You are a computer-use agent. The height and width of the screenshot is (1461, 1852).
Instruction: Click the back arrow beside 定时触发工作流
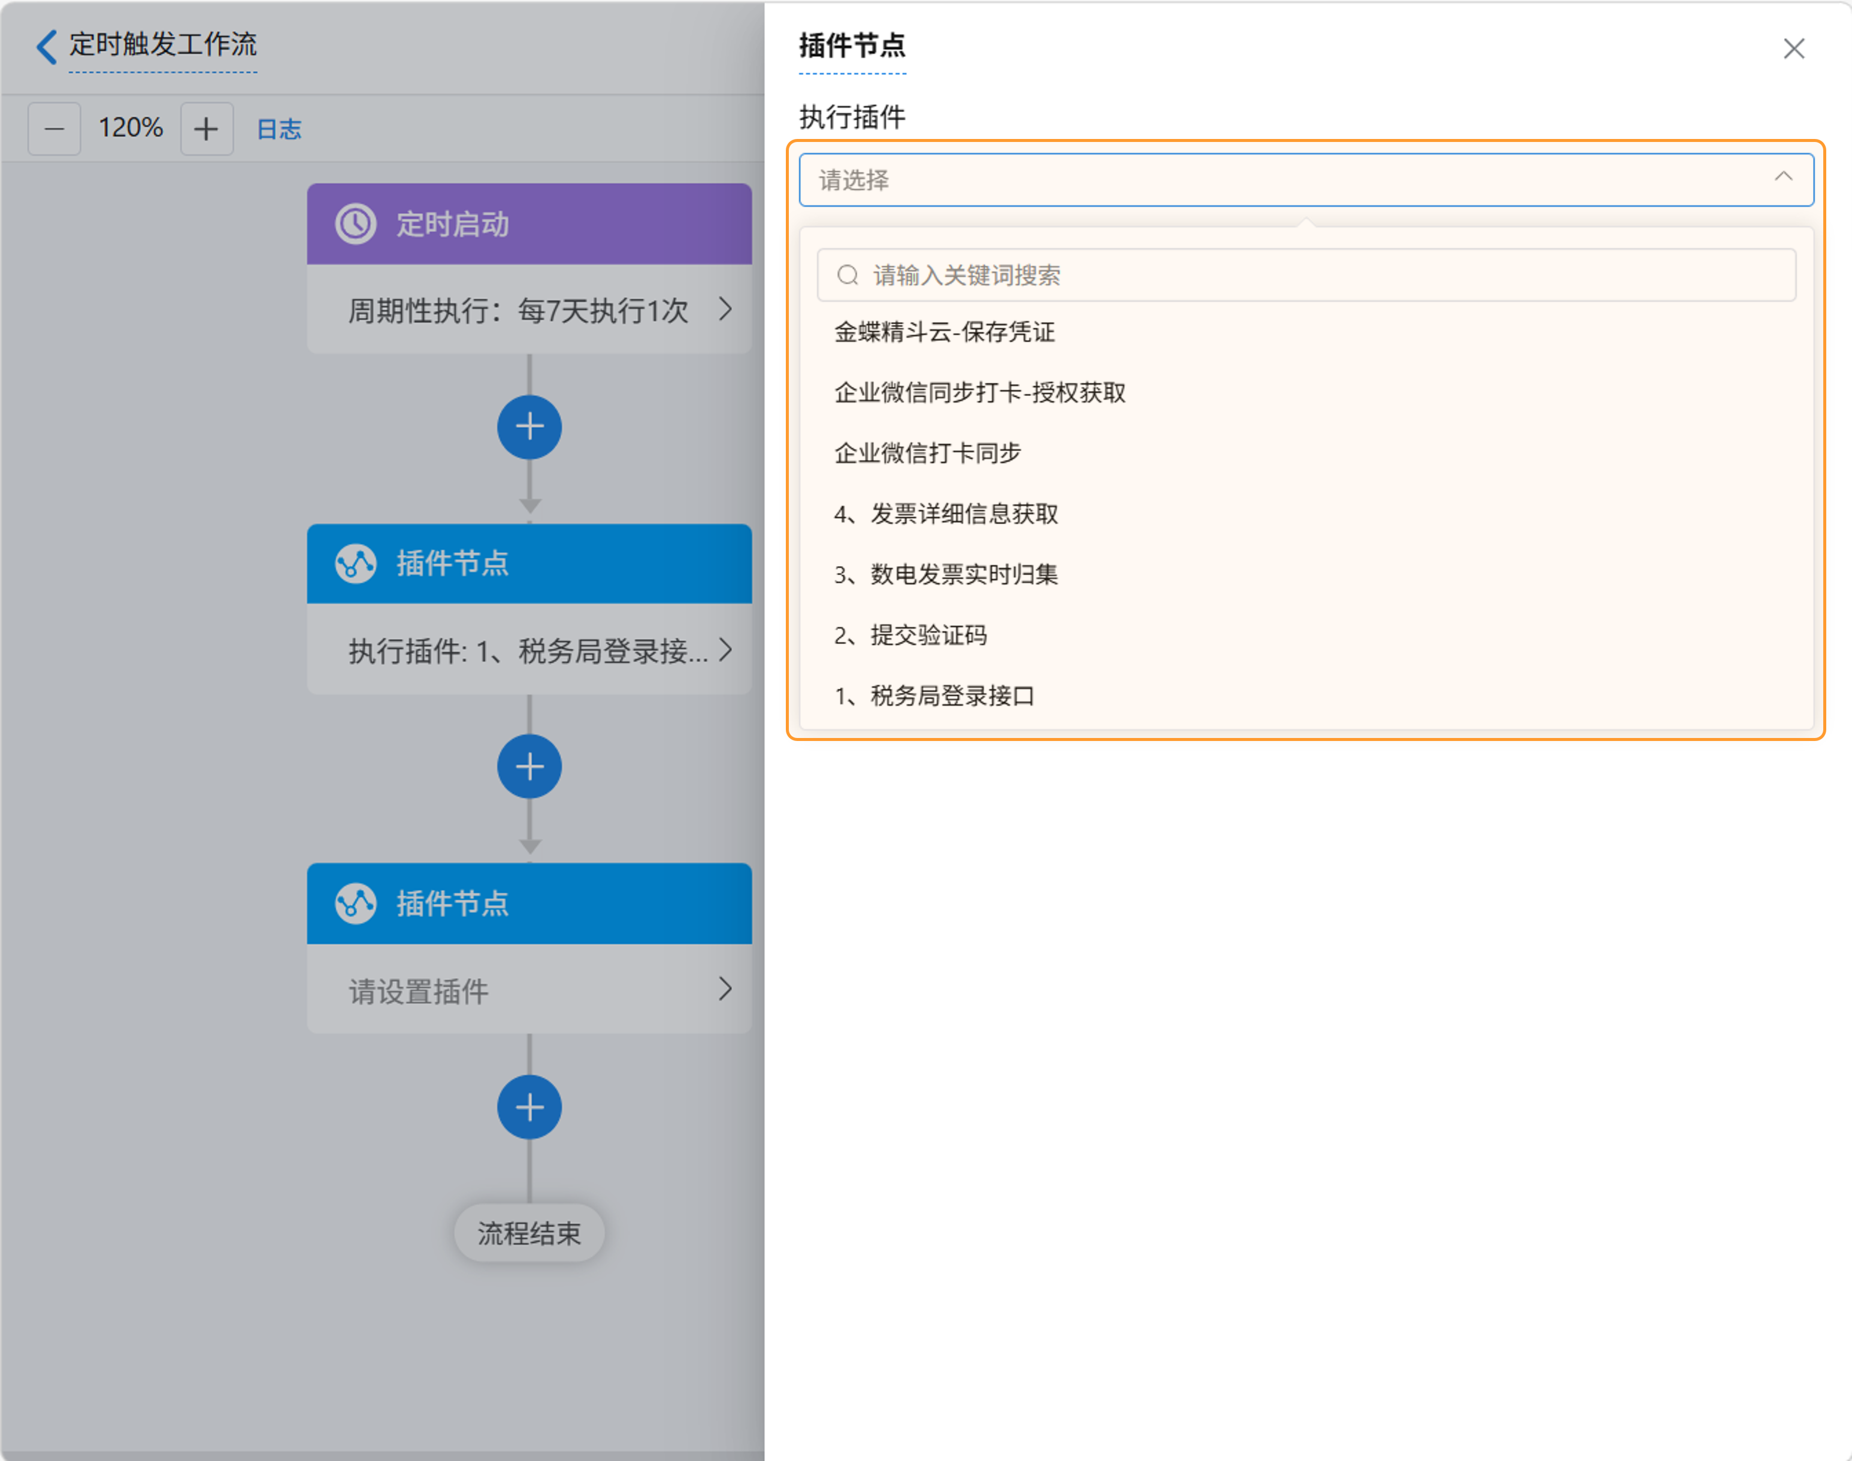(47, 46)
